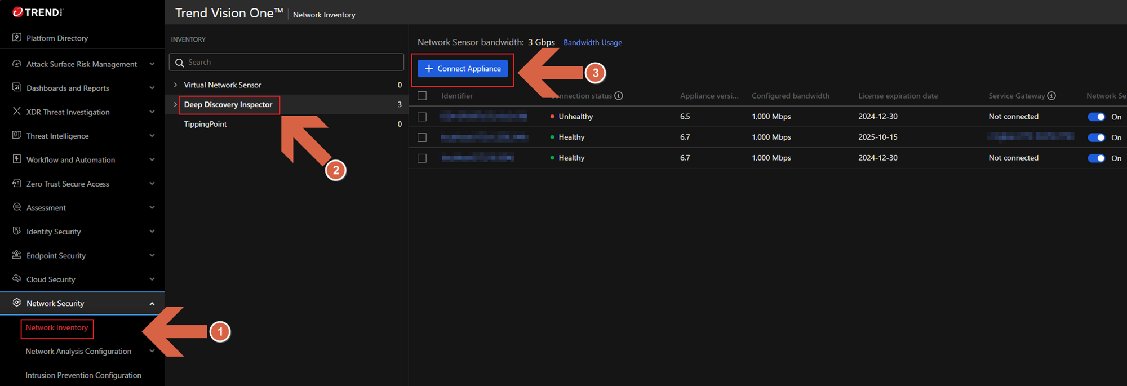Image resolution: width=1127 pixels, height=386 pixels.
Task: Click the Platform Directory icon
Action: 17,38
